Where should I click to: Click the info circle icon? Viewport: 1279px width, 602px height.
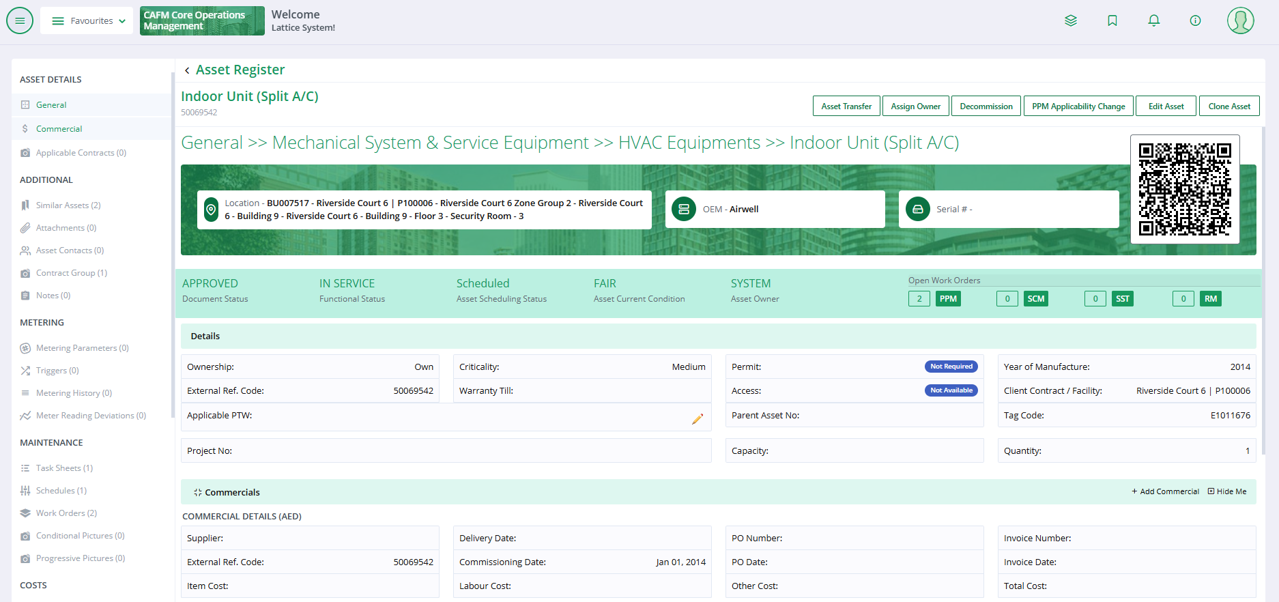(1195, 20)
